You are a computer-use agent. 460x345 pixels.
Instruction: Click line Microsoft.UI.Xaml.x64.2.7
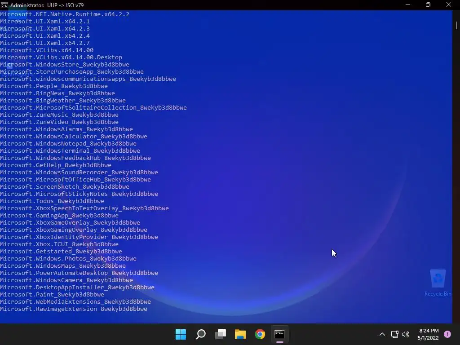coord(45,43)
